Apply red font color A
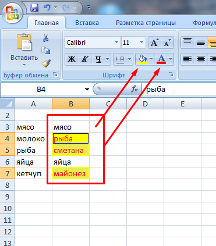This screenshot has height=246, width=216. (x=161, y=59)
